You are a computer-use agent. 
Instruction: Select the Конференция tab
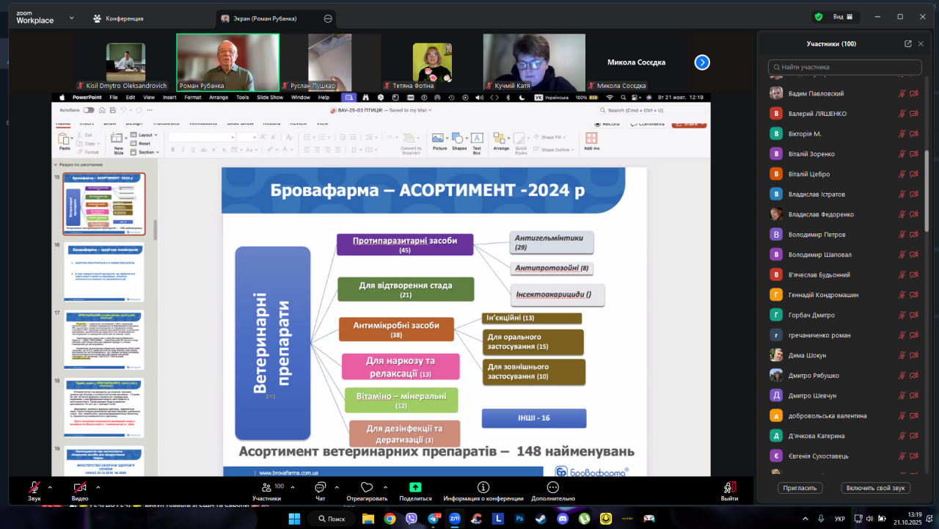click(118, 18)
